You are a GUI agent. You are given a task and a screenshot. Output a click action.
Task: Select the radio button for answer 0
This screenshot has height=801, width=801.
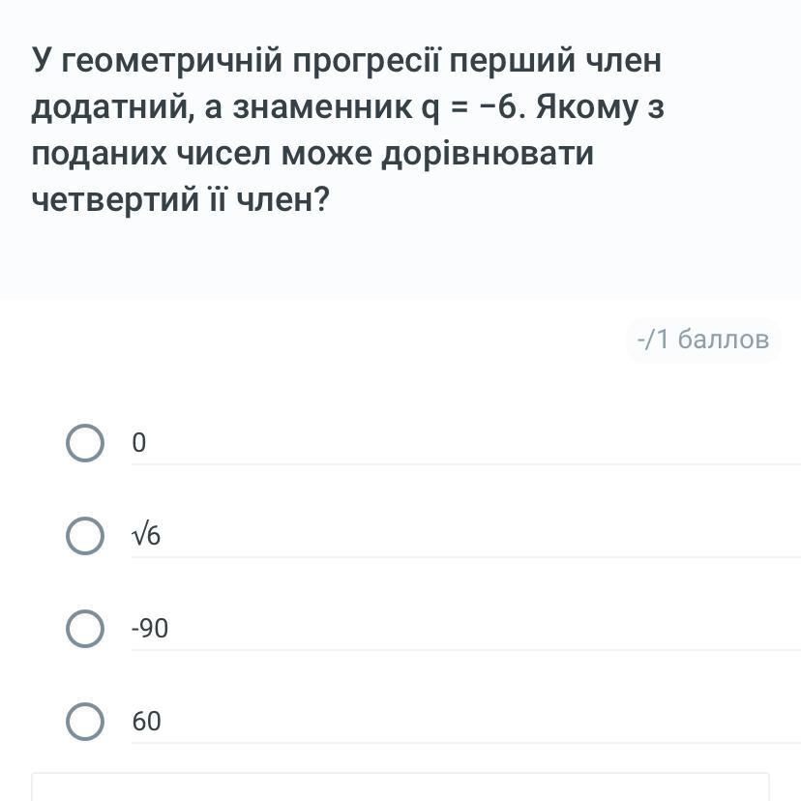tap(85, 443)
